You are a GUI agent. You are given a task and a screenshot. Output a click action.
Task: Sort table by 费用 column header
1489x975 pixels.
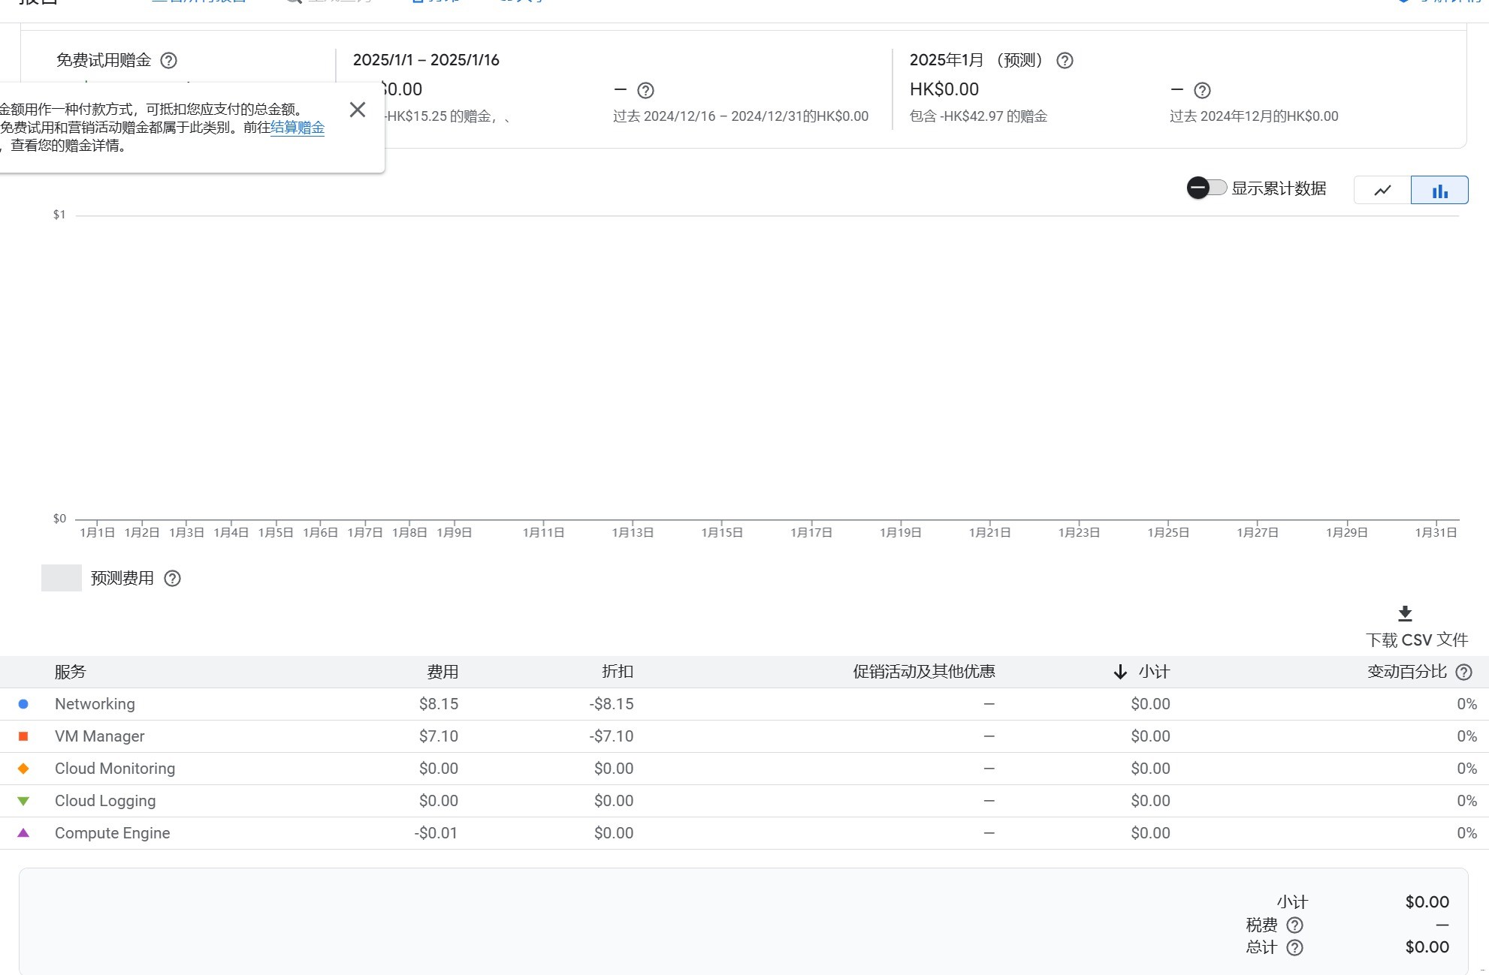[442, 672]
